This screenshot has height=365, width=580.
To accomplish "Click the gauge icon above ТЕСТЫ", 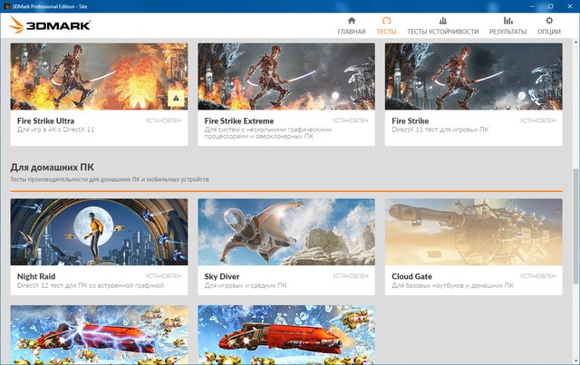I will (386, 20).
